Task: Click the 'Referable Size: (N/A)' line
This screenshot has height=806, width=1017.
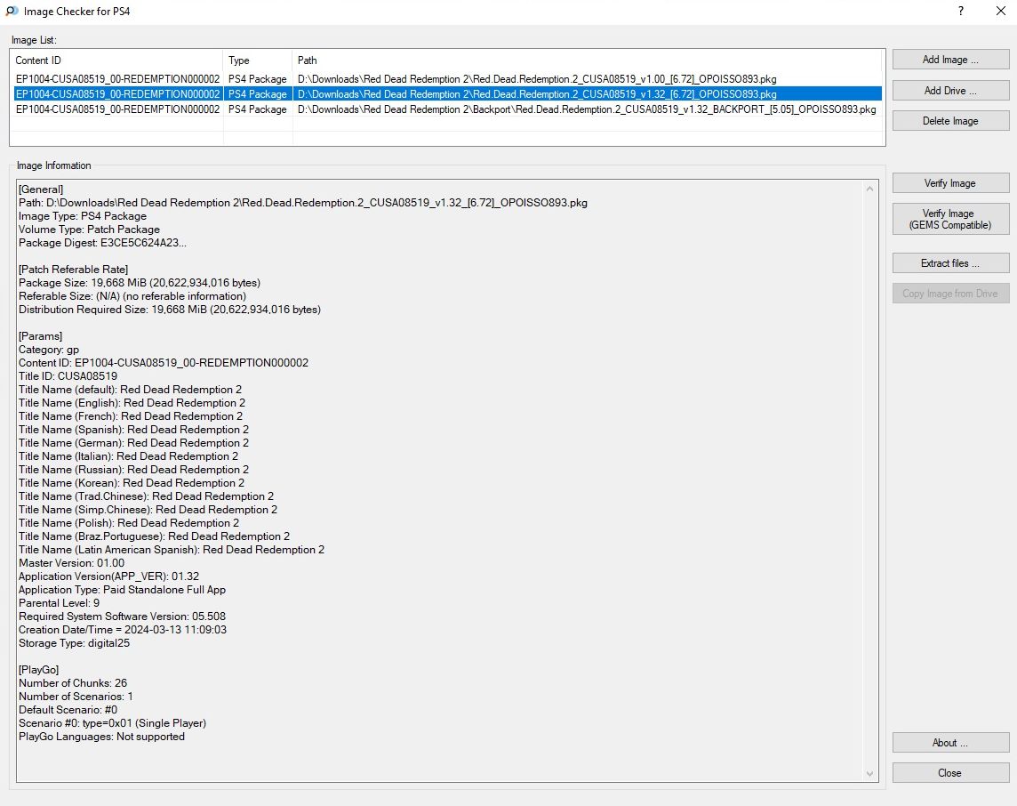Action: click(x=132, y=296)
